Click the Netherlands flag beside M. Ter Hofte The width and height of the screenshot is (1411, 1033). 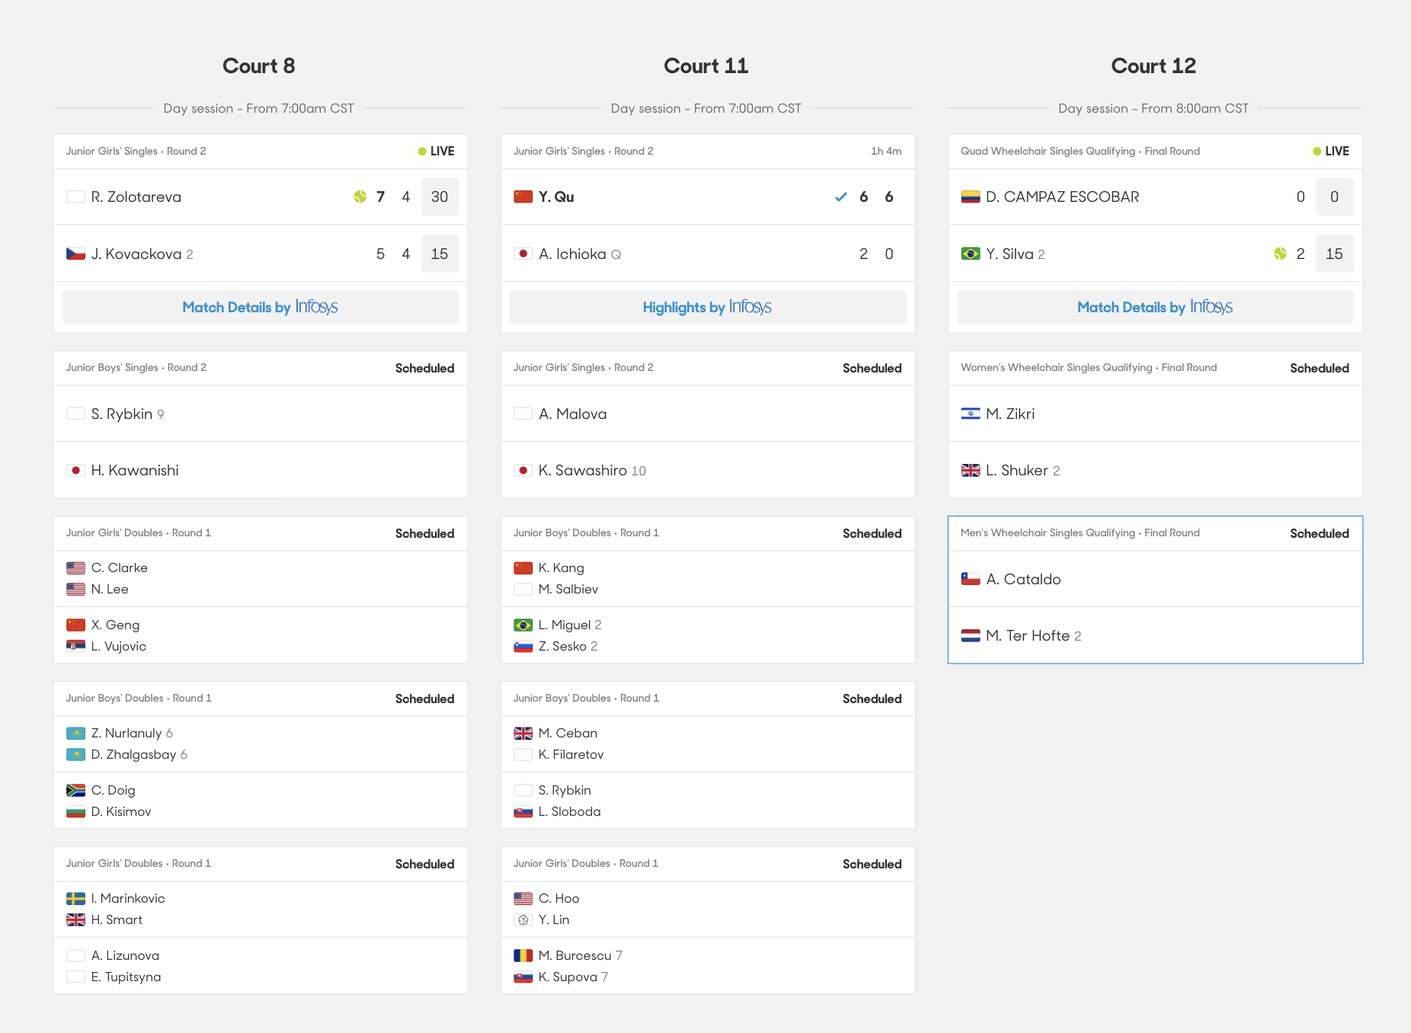(x=970, y=635)
